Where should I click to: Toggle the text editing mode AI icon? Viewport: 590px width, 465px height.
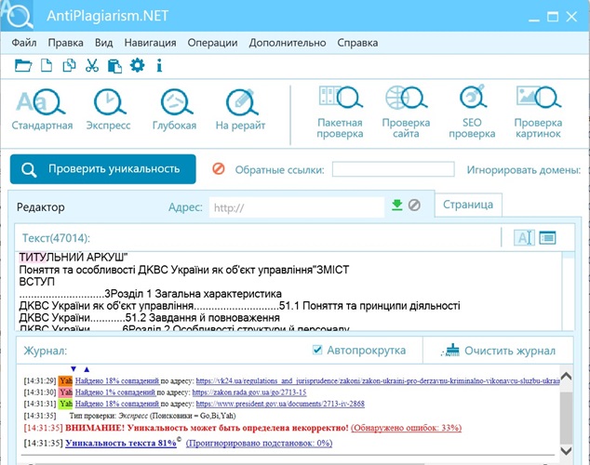(x=524, y=237)
